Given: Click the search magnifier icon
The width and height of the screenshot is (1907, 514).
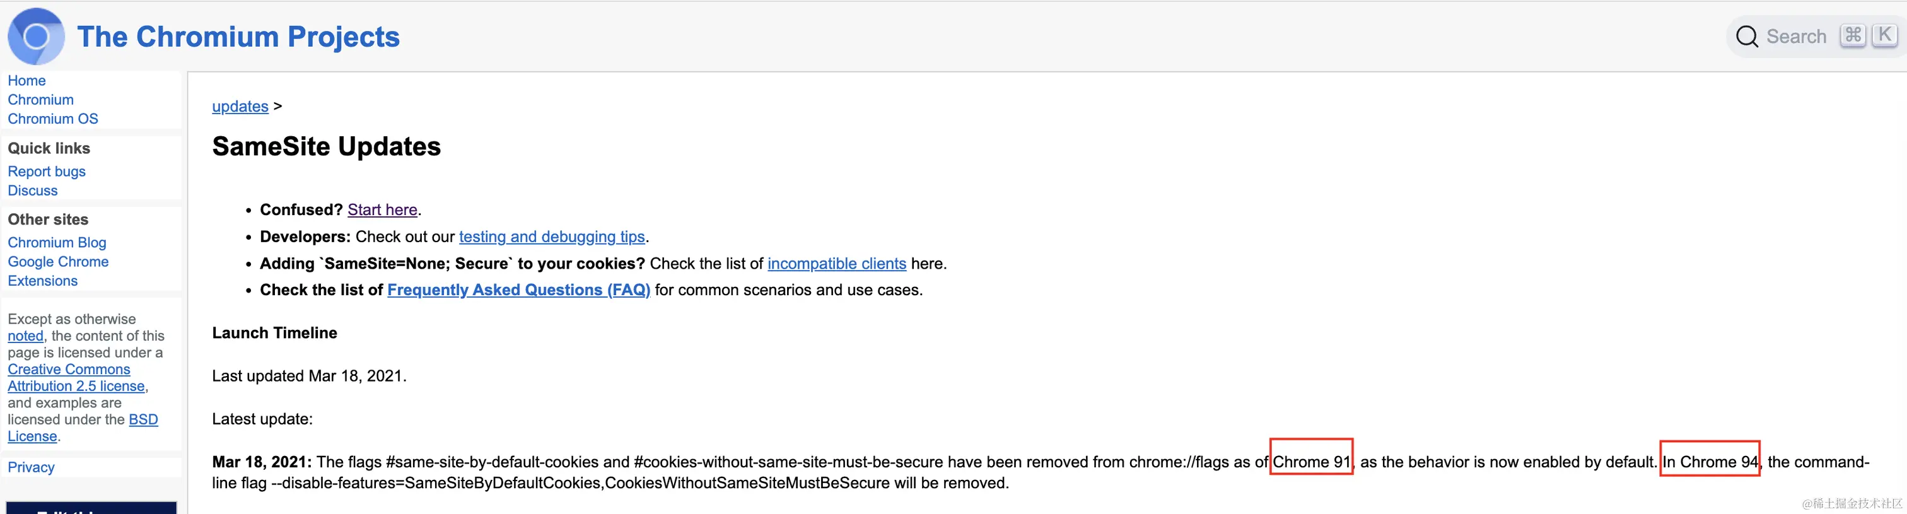Looking at the screenshot, I should 1746,37.
